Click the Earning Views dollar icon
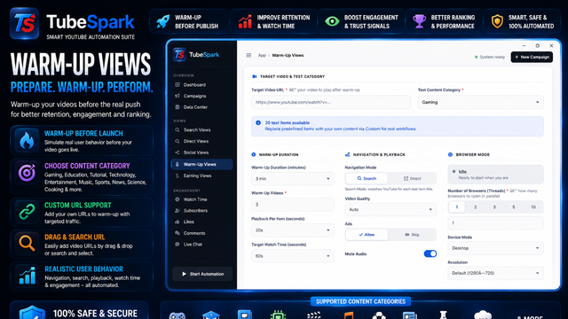Screen dimensions: 568x319 click(x=177, y=175)
